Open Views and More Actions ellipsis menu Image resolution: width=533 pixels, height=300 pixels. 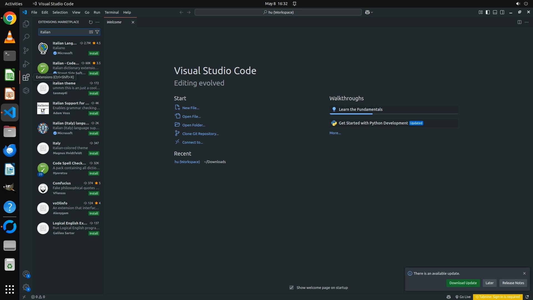pyautogui.click(x=97, y=22)
